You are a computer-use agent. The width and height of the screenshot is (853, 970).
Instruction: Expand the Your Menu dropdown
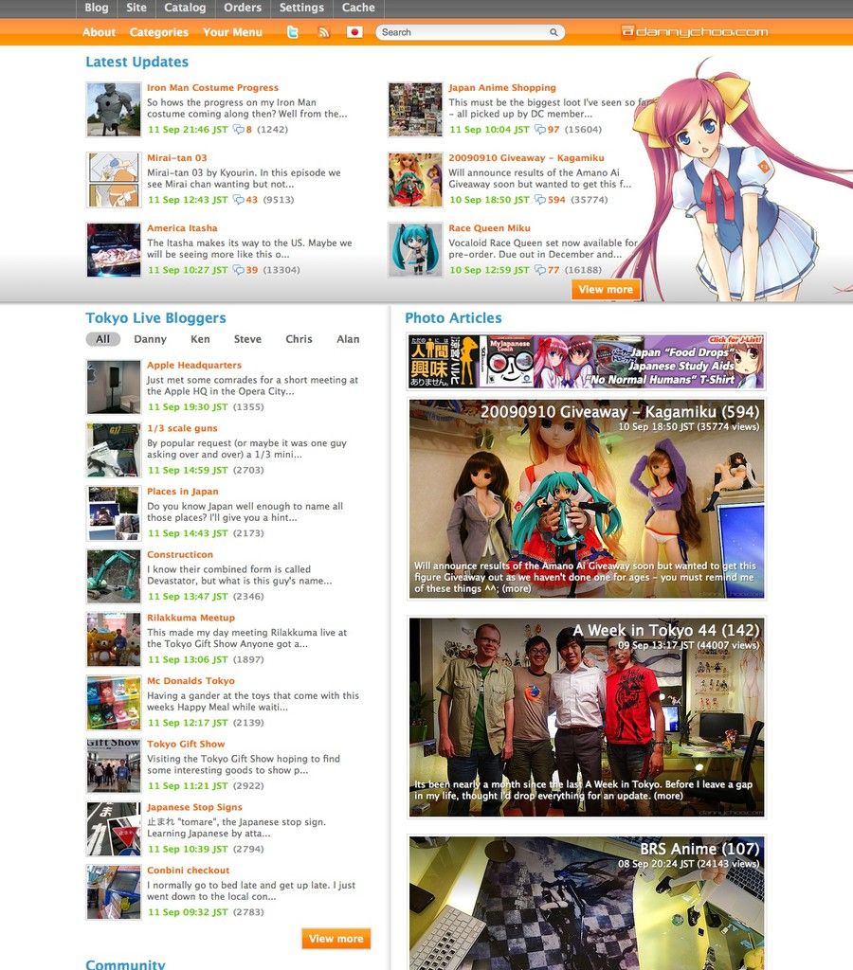(x=232, y=32)
